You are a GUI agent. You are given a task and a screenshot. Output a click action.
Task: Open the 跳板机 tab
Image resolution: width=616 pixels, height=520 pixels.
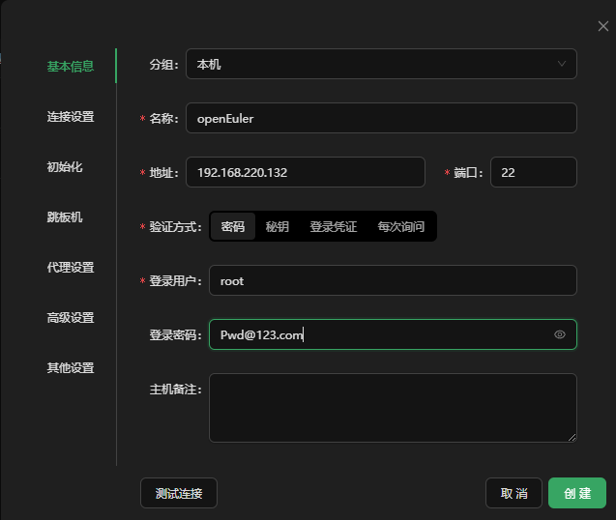(x=65, y=217)
